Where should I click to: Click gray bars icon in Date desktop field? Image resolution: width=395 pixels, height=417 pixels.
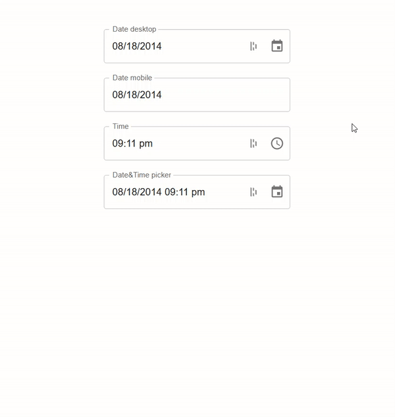pos(253,46)
